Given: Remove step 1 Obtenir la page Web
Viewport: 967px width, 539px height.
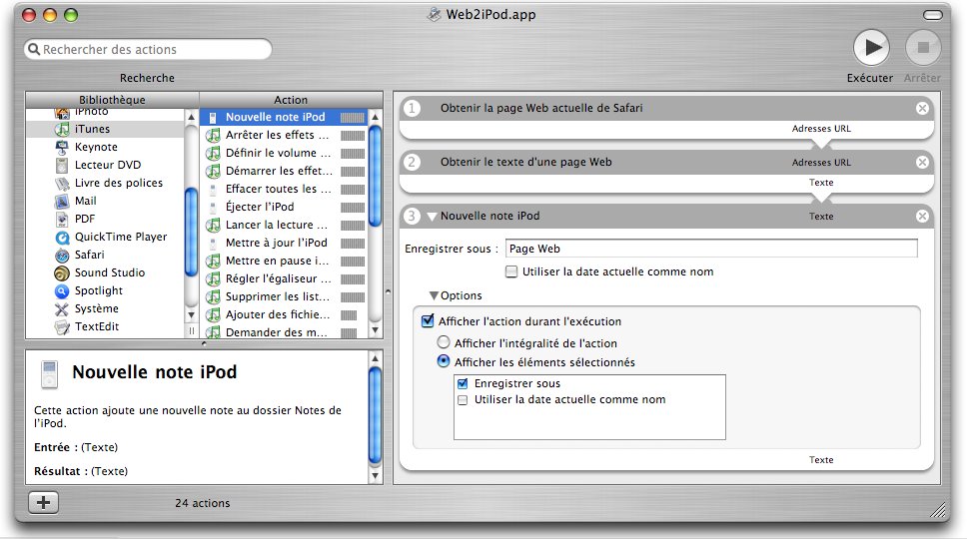Looking at the screenshot, I should tap(922, 109).
